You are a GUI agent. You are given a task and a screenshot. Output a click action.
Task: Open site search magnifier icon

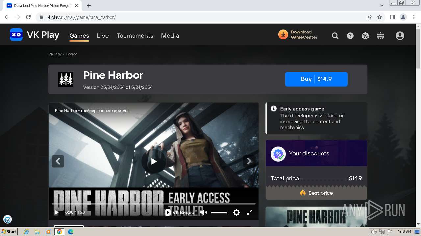[x=335, y=36]
